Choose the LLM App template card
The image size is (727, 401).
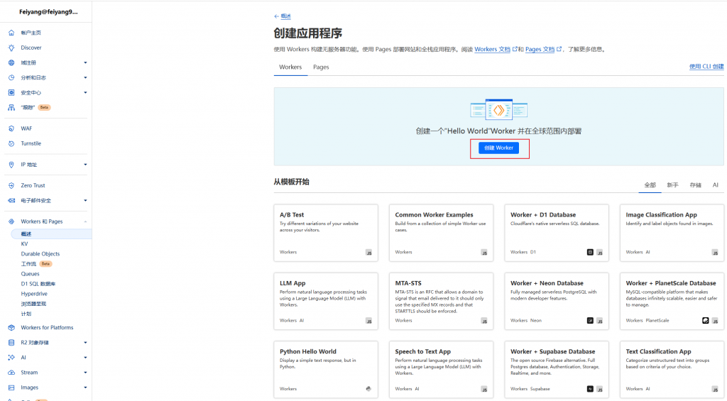tap(326, 302)
